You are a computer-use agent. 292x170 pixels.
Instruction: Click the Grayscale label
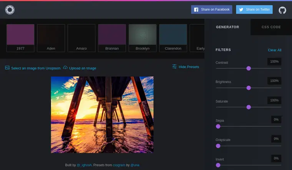pos(223,140)
